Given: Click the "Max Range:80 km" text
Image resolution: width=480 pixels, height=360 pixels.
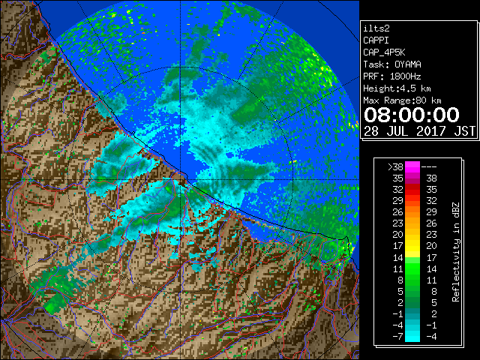Looking at the screenshot, I should point(402,100).
